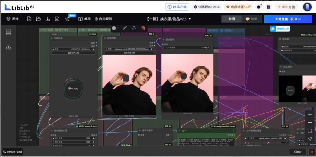This screenshot has height=157, width=316.
Task: Click the 109 充值 recharge button
Action: point(286,7)
